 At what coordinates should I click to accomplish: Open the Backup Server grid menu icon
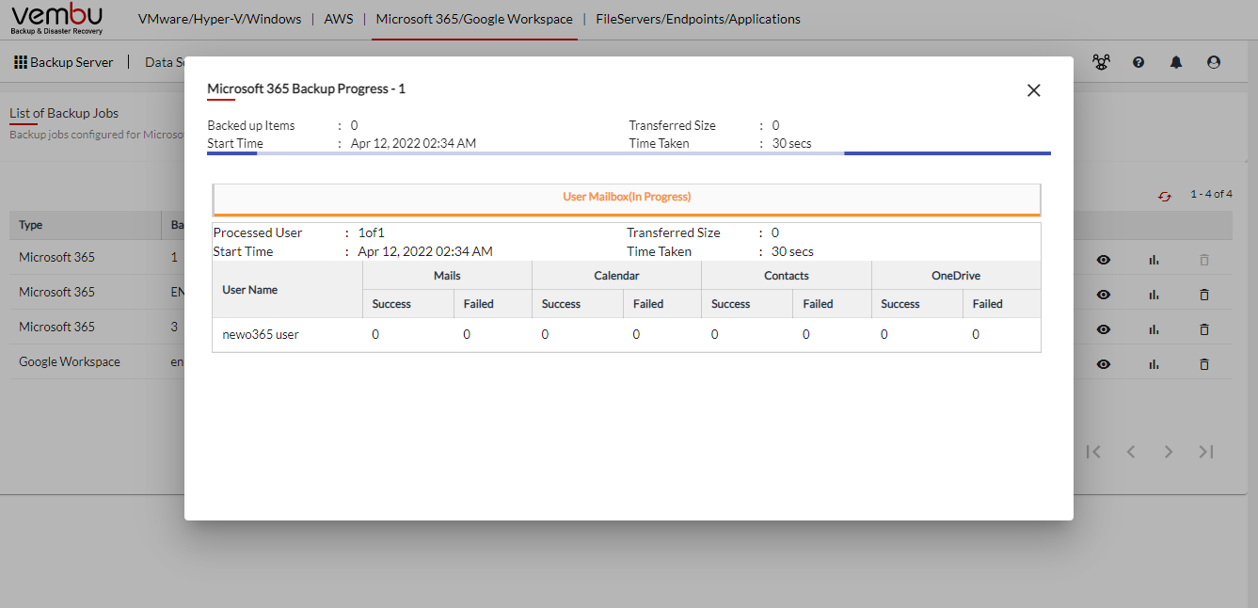(21, 62)
